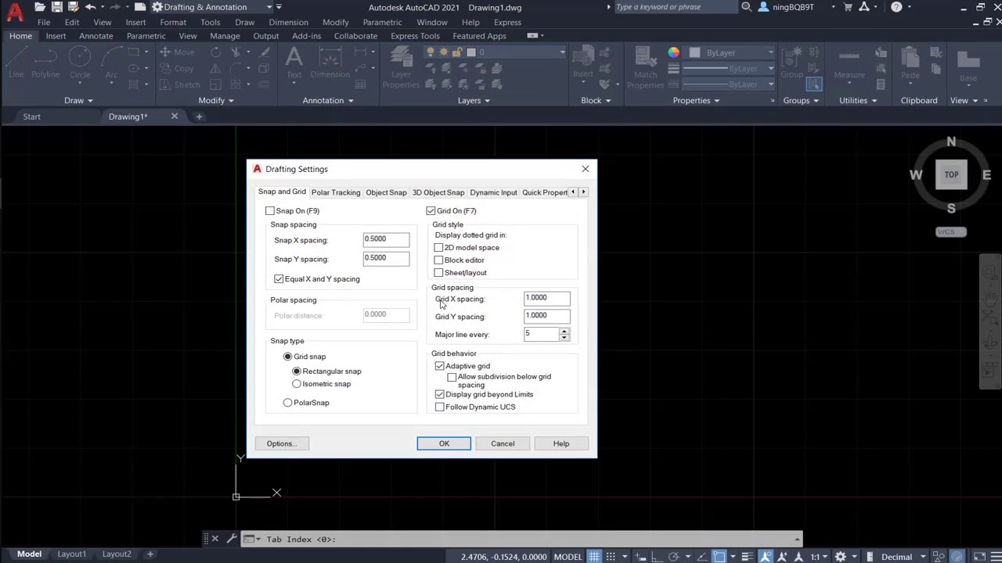Click the search magnifier icon in title bar
Image resolution: width=1002 pixels, height=563 pixels.
746,7
